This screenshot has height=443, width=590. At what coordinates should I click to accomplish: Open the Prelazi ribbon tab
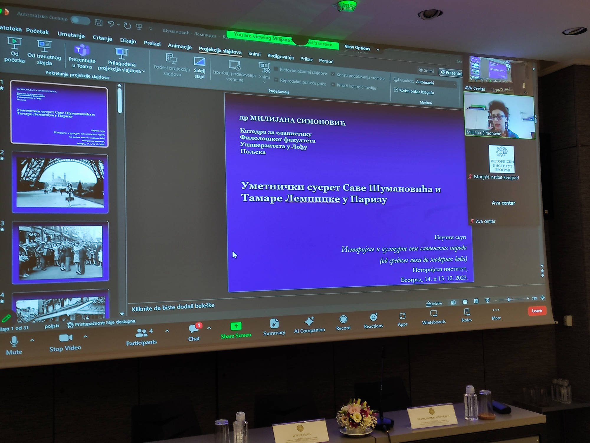[152, 43]
